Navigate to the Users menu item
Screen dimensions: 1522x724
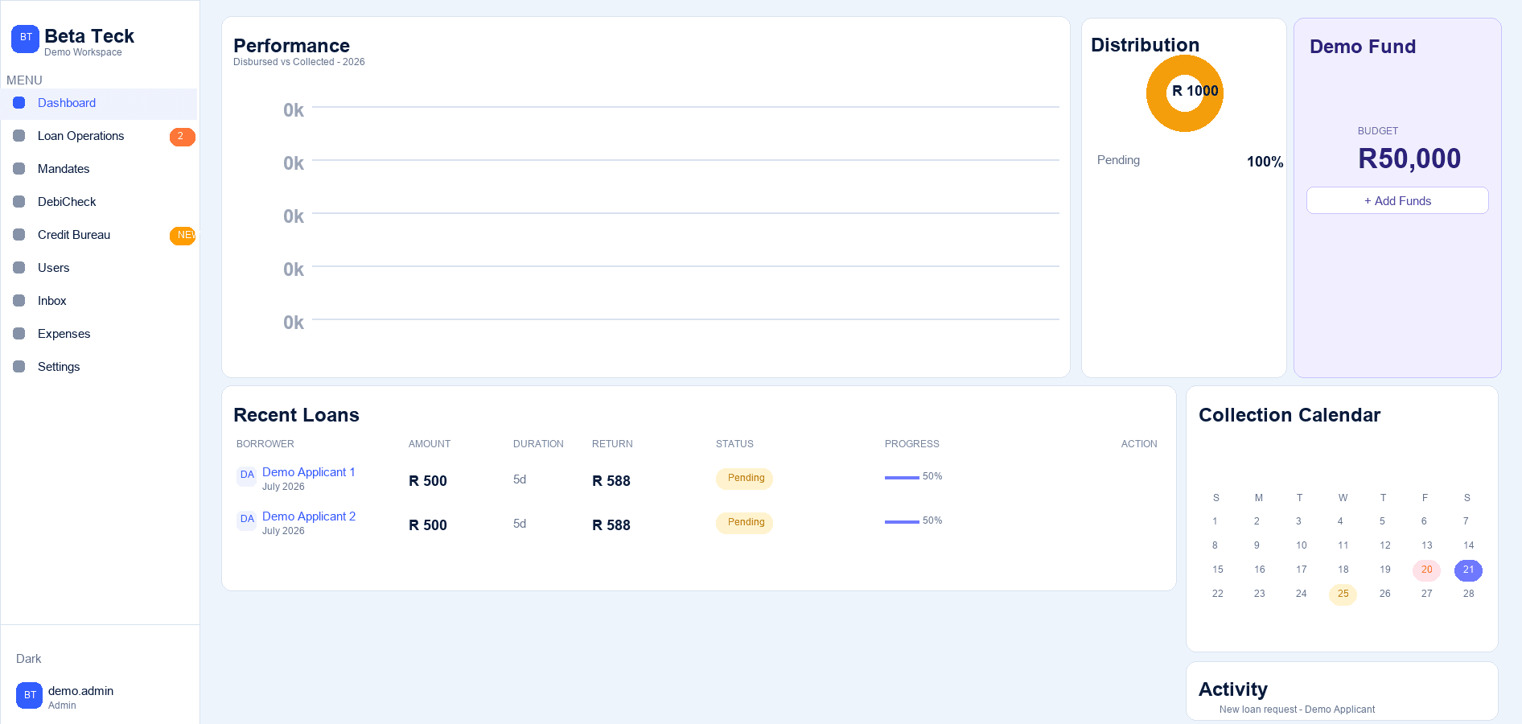(99, 269)
